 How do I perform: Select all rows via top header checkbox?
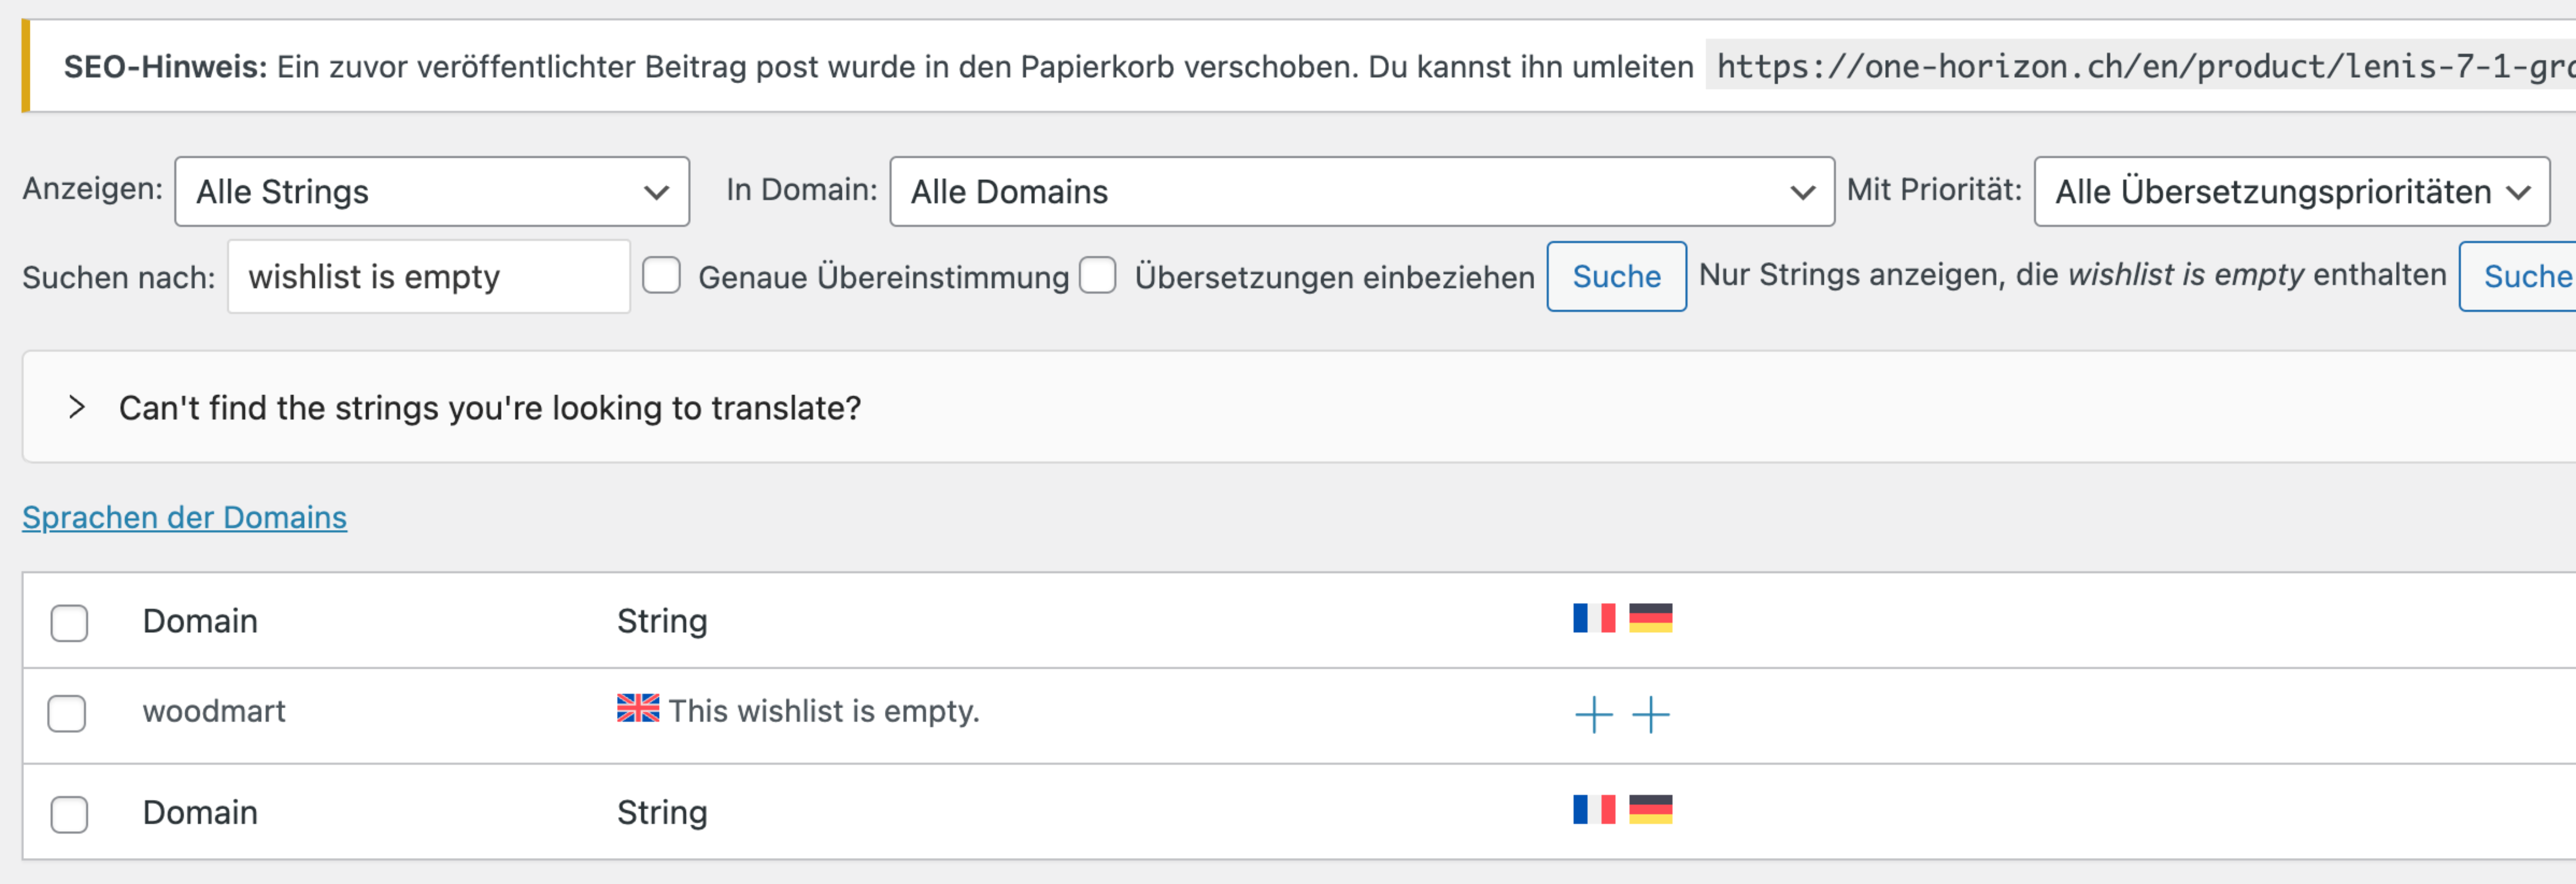(x=69, y=623)
